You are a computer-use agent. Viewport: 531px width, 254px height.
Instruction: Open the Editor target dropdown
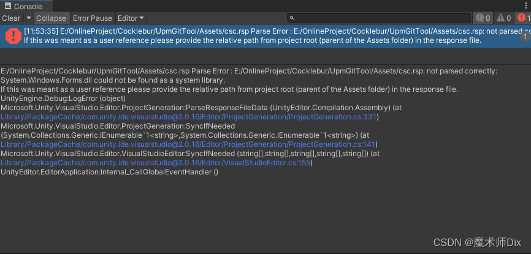point(131,18)
